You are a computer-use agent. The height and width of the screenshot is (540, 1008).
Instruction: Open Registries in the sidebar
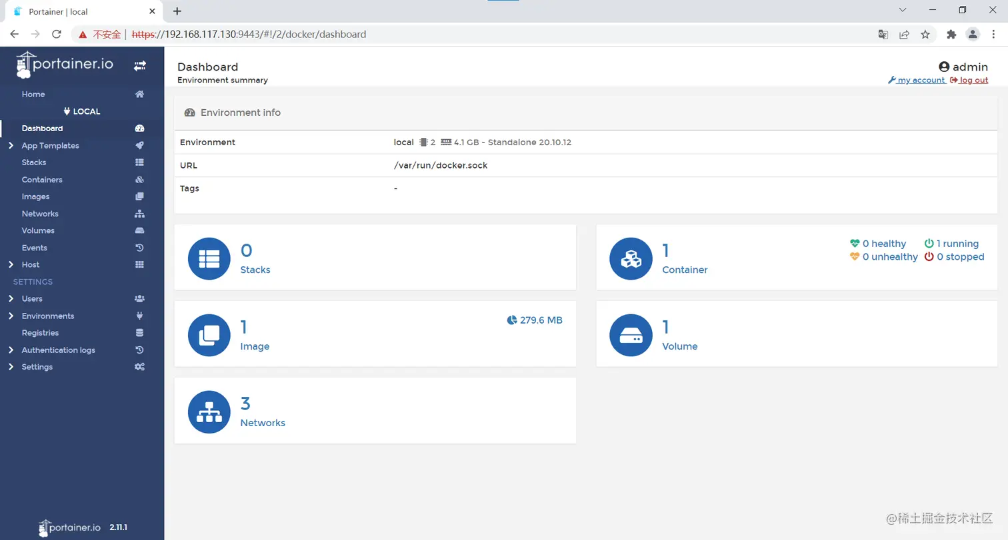tap(82, 333)
